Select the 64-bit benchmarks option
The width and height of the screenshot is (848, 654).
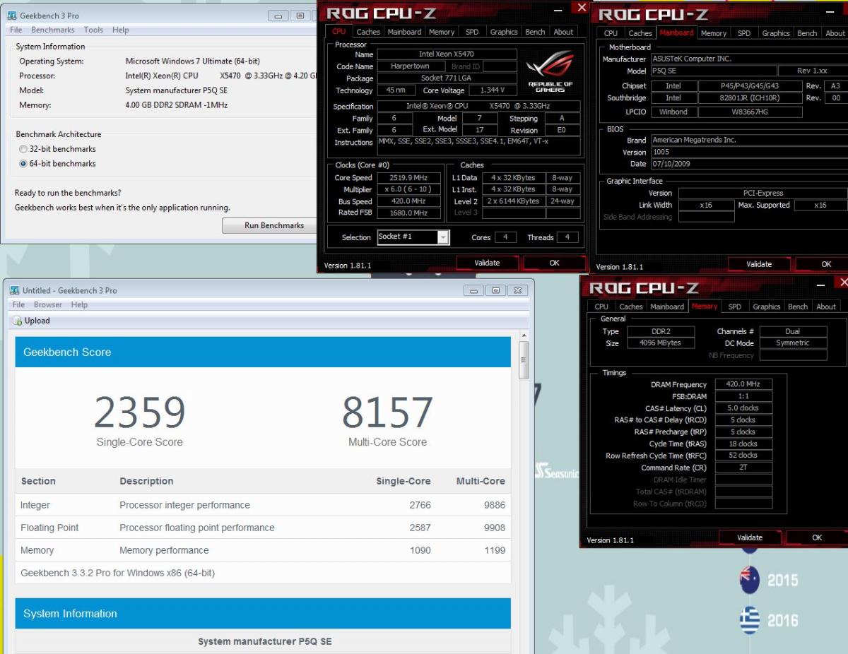[24, 164]
